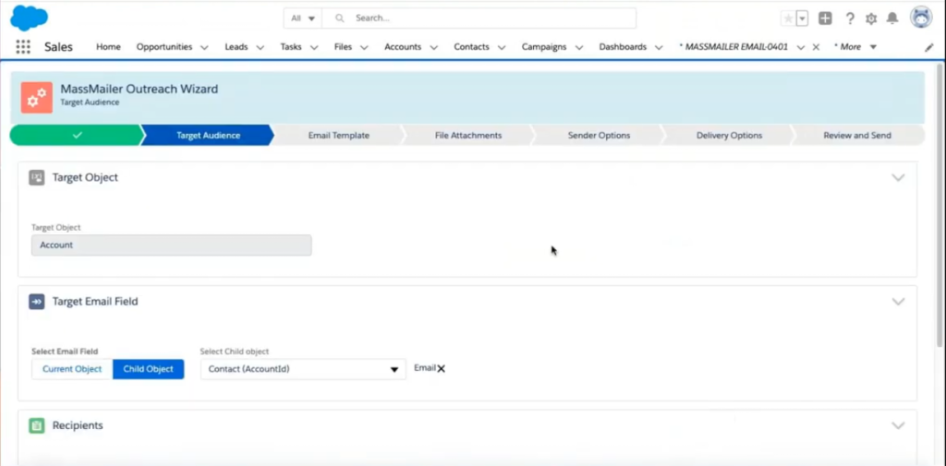Click the Target Email Field section icon
This screenshot has height=466, width=946.
tap(37, 302)
